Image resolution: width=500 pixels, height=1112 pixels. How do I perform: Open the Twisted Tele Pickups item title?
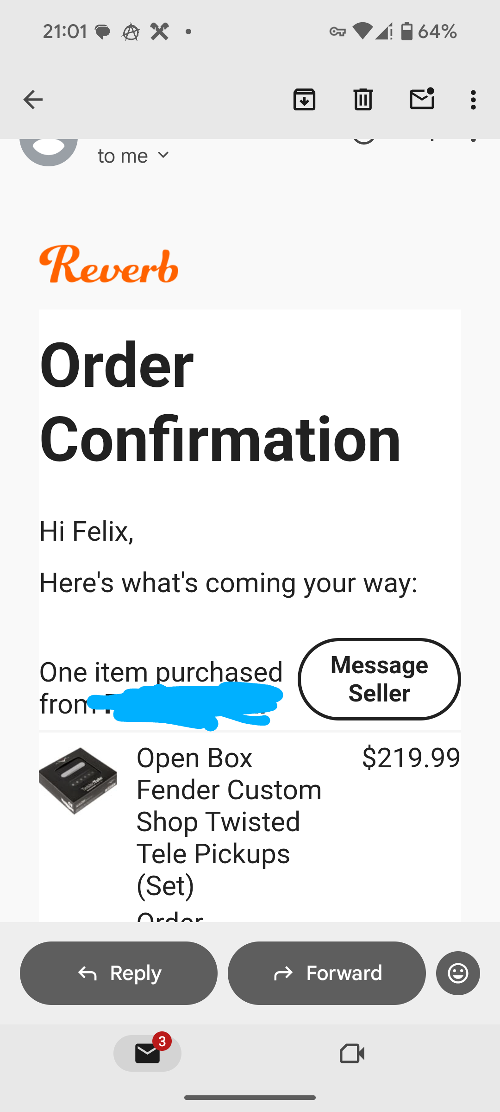coord(229,821)
